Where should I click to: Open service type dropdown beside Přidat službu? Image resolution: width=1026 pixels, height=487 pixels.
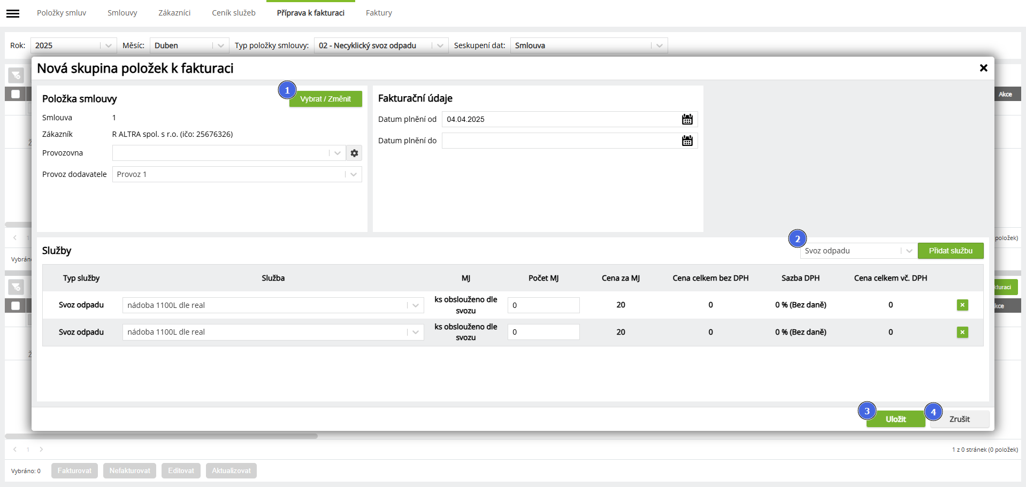(858, 251)
